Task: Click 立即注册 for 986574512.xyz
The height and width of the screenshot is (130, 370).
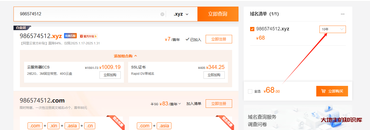Action: tap(219, 39)
